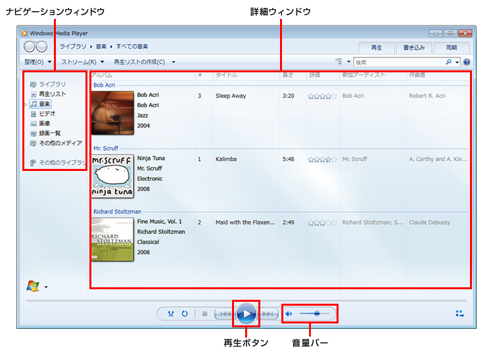Click the Windows logo media guide icon
The width and height of the screenshot is (493, 355).
point(33,286)
